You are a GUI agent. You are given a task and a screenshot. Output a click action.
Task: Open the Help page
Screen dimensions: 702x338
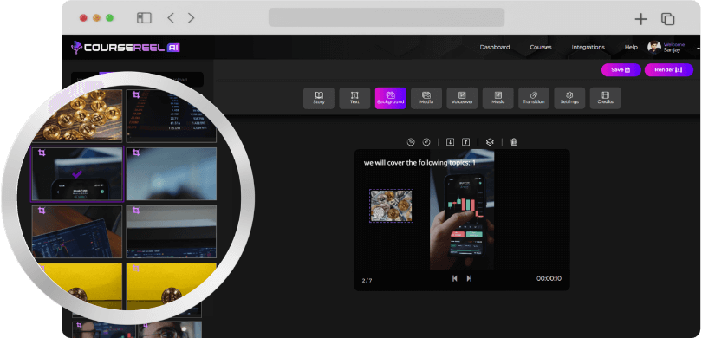(x=631, y=47)
